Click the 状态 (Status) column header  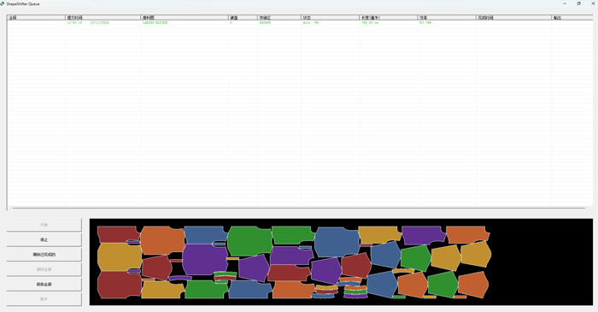[331, 18]
